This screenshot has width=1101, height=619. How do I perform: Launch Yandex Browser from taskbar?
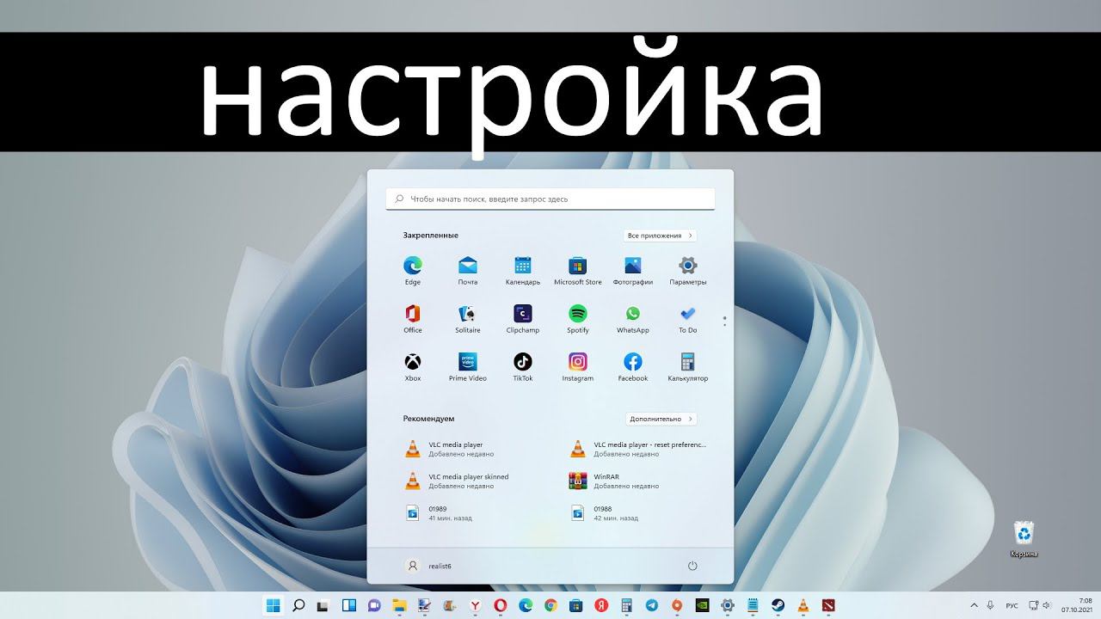tap(476, 605)
